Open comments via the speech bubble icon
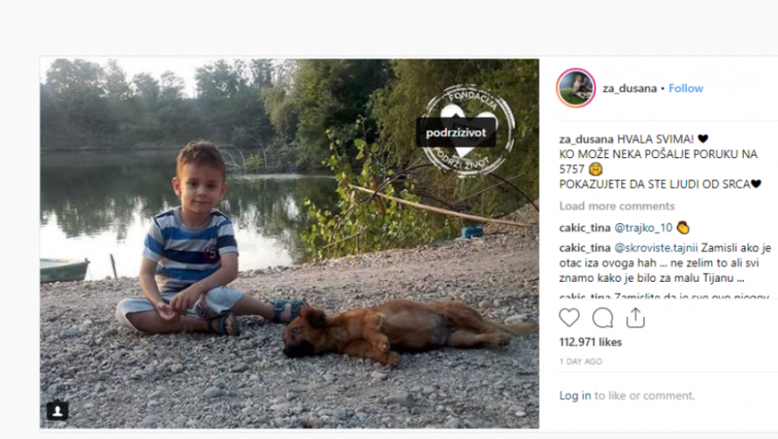The image size is (778, 439). click(x=602, y=318)
